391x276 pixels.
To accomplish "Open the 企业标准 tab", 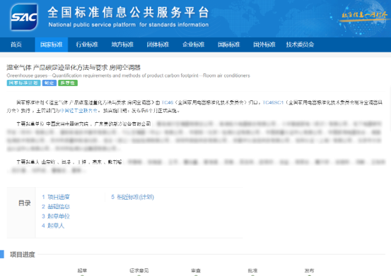I will (x=194, y=44).
